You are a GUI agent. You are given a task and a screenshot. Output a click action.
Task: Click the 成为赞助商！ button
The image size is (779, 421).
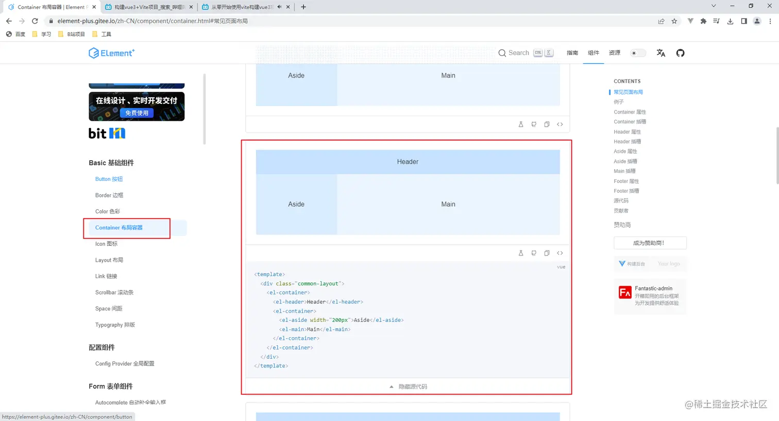click(x=650, y=243)
